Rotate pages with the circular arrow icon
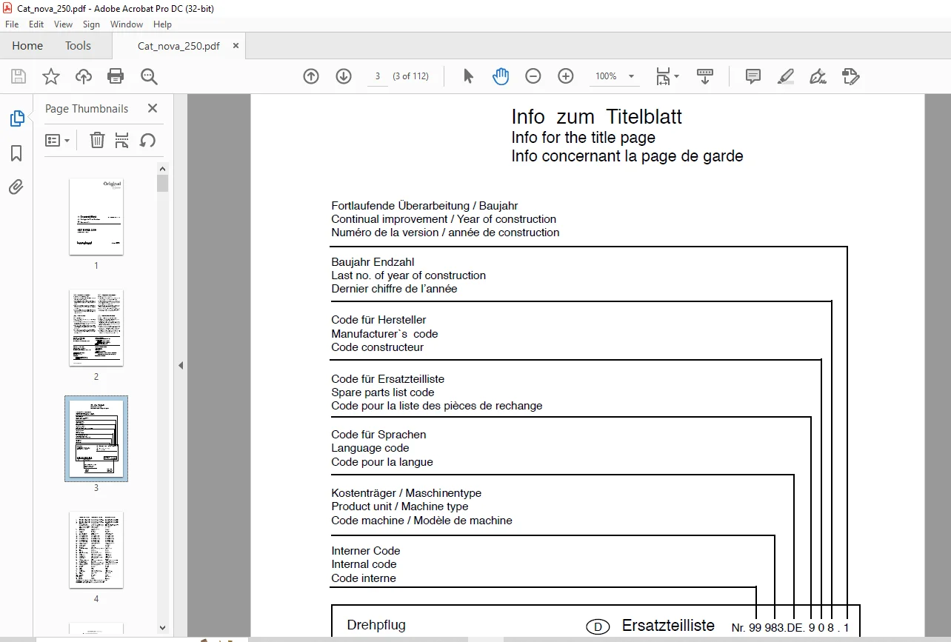 (x=148, y=140)
